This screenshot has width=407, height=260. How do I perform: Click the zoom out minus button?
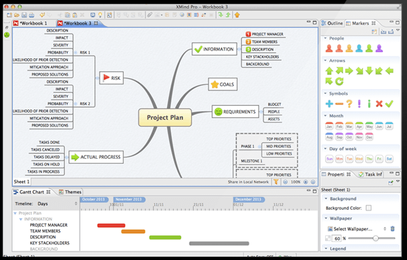tap(285, 182)
